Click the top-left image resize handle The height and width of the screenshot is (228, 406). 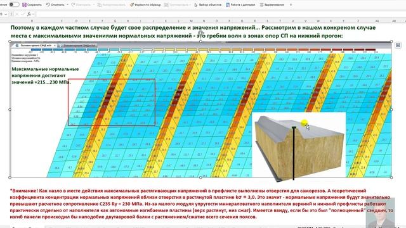10,41
